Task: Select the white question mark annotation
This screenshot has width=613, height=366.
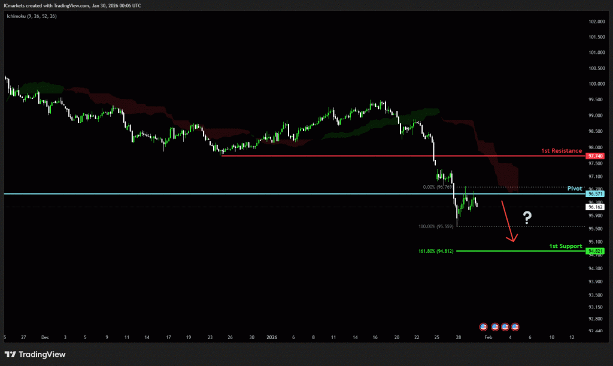Action: pos(527,217)
